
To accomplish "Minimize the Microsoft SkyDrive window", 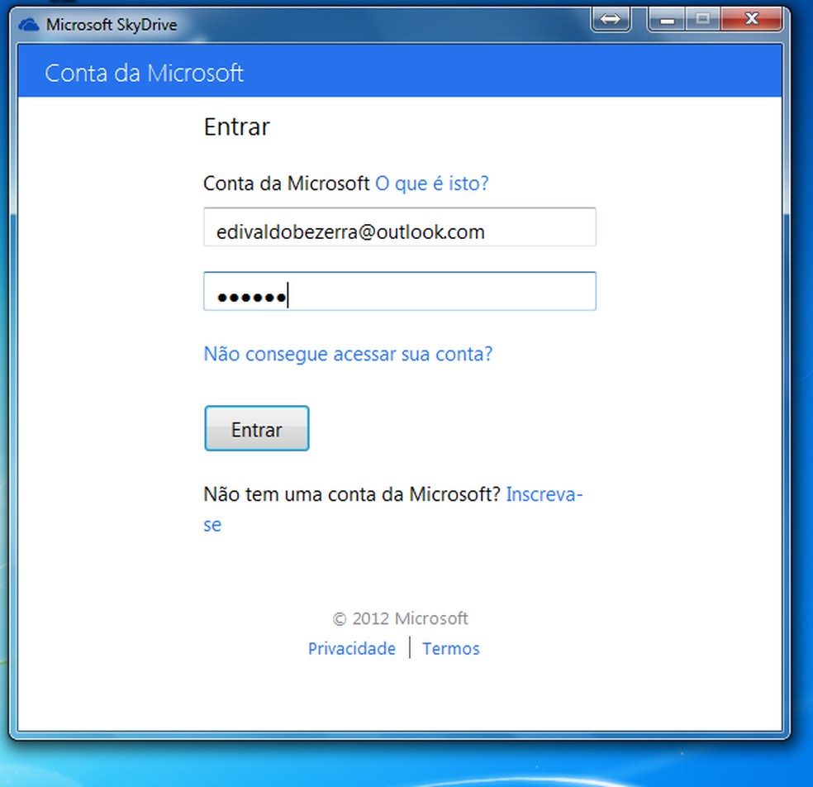I will (x=668, y=20).
